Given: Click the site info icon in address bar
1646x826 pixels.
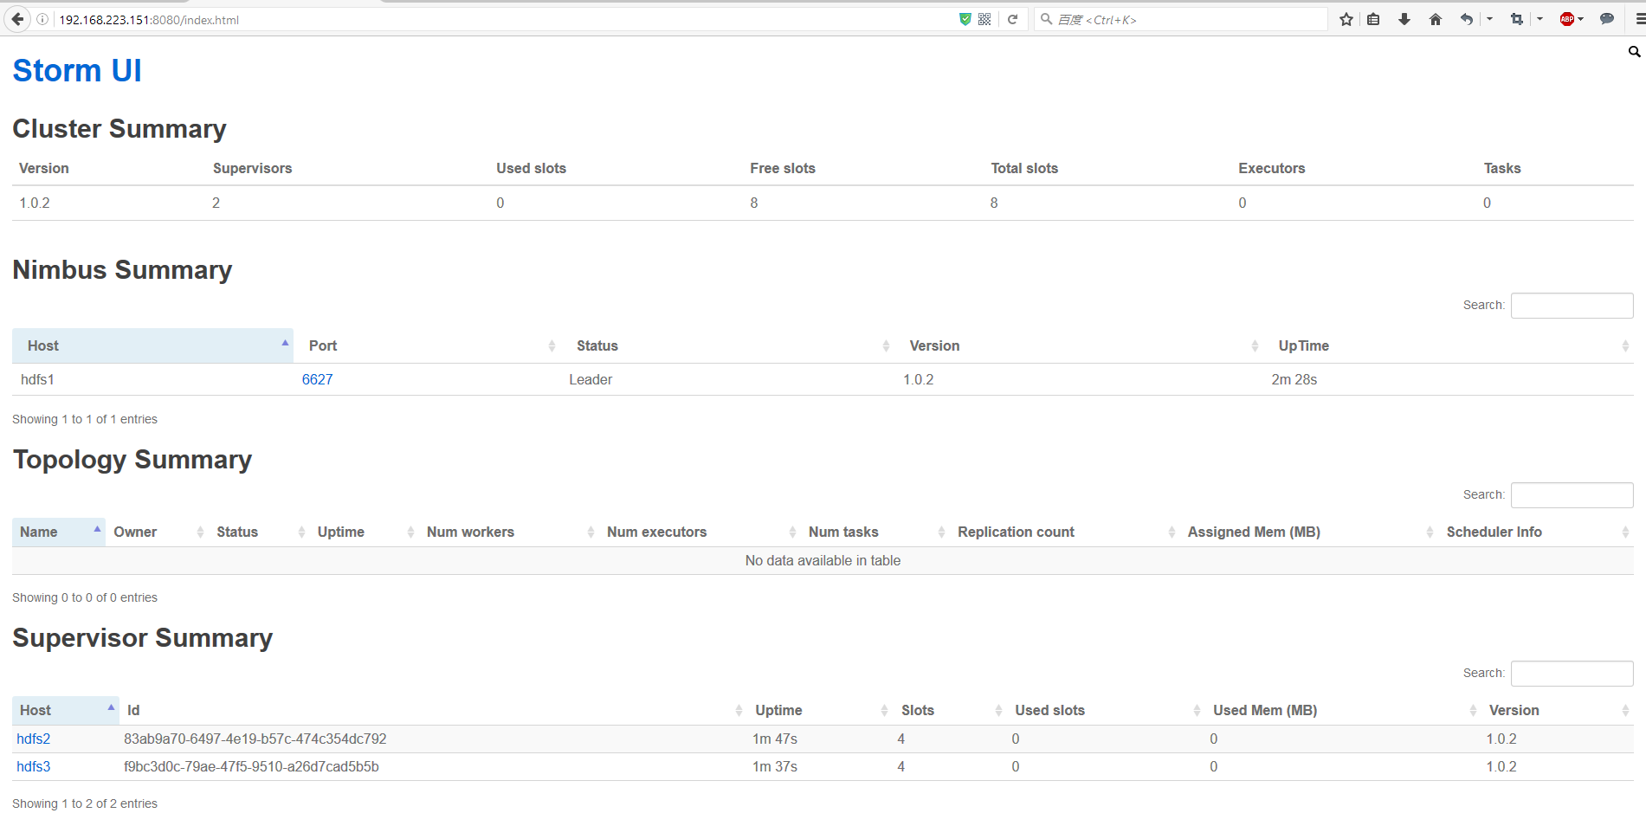Looking at the screenshot, I should click(42, 19).
